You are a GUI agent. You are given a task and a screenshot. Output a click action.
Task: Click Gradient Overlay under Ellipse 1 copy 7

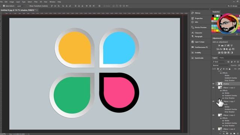[231, 109]
